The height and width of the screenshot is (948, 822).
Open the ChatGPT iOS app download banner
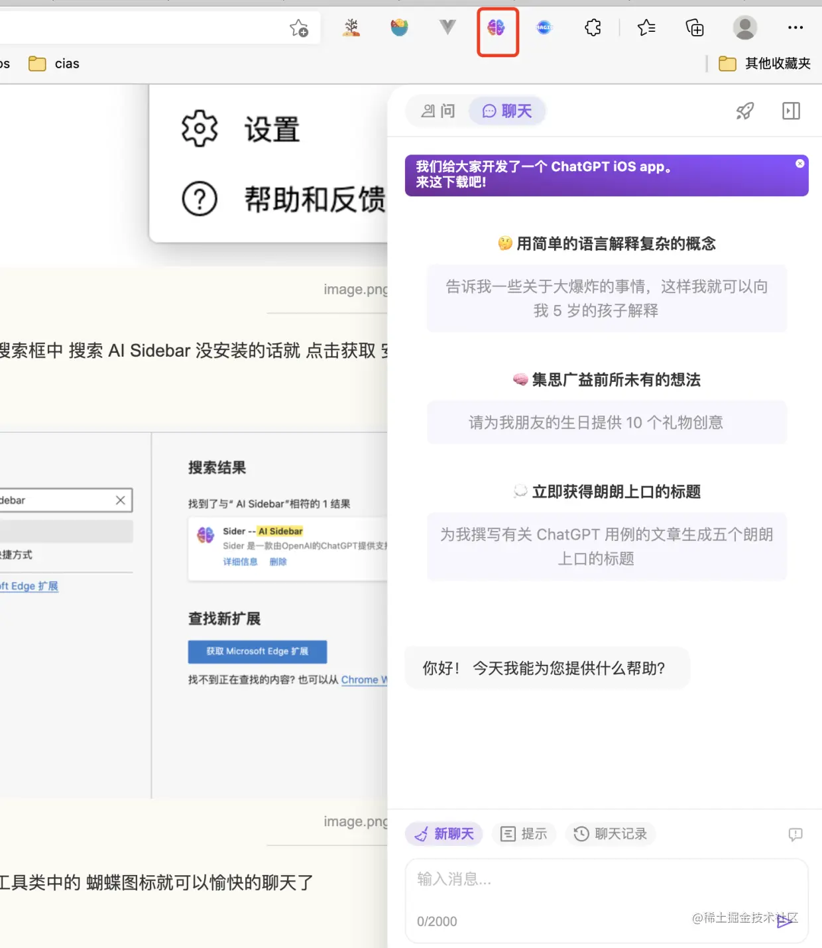[x=607, y=176]
